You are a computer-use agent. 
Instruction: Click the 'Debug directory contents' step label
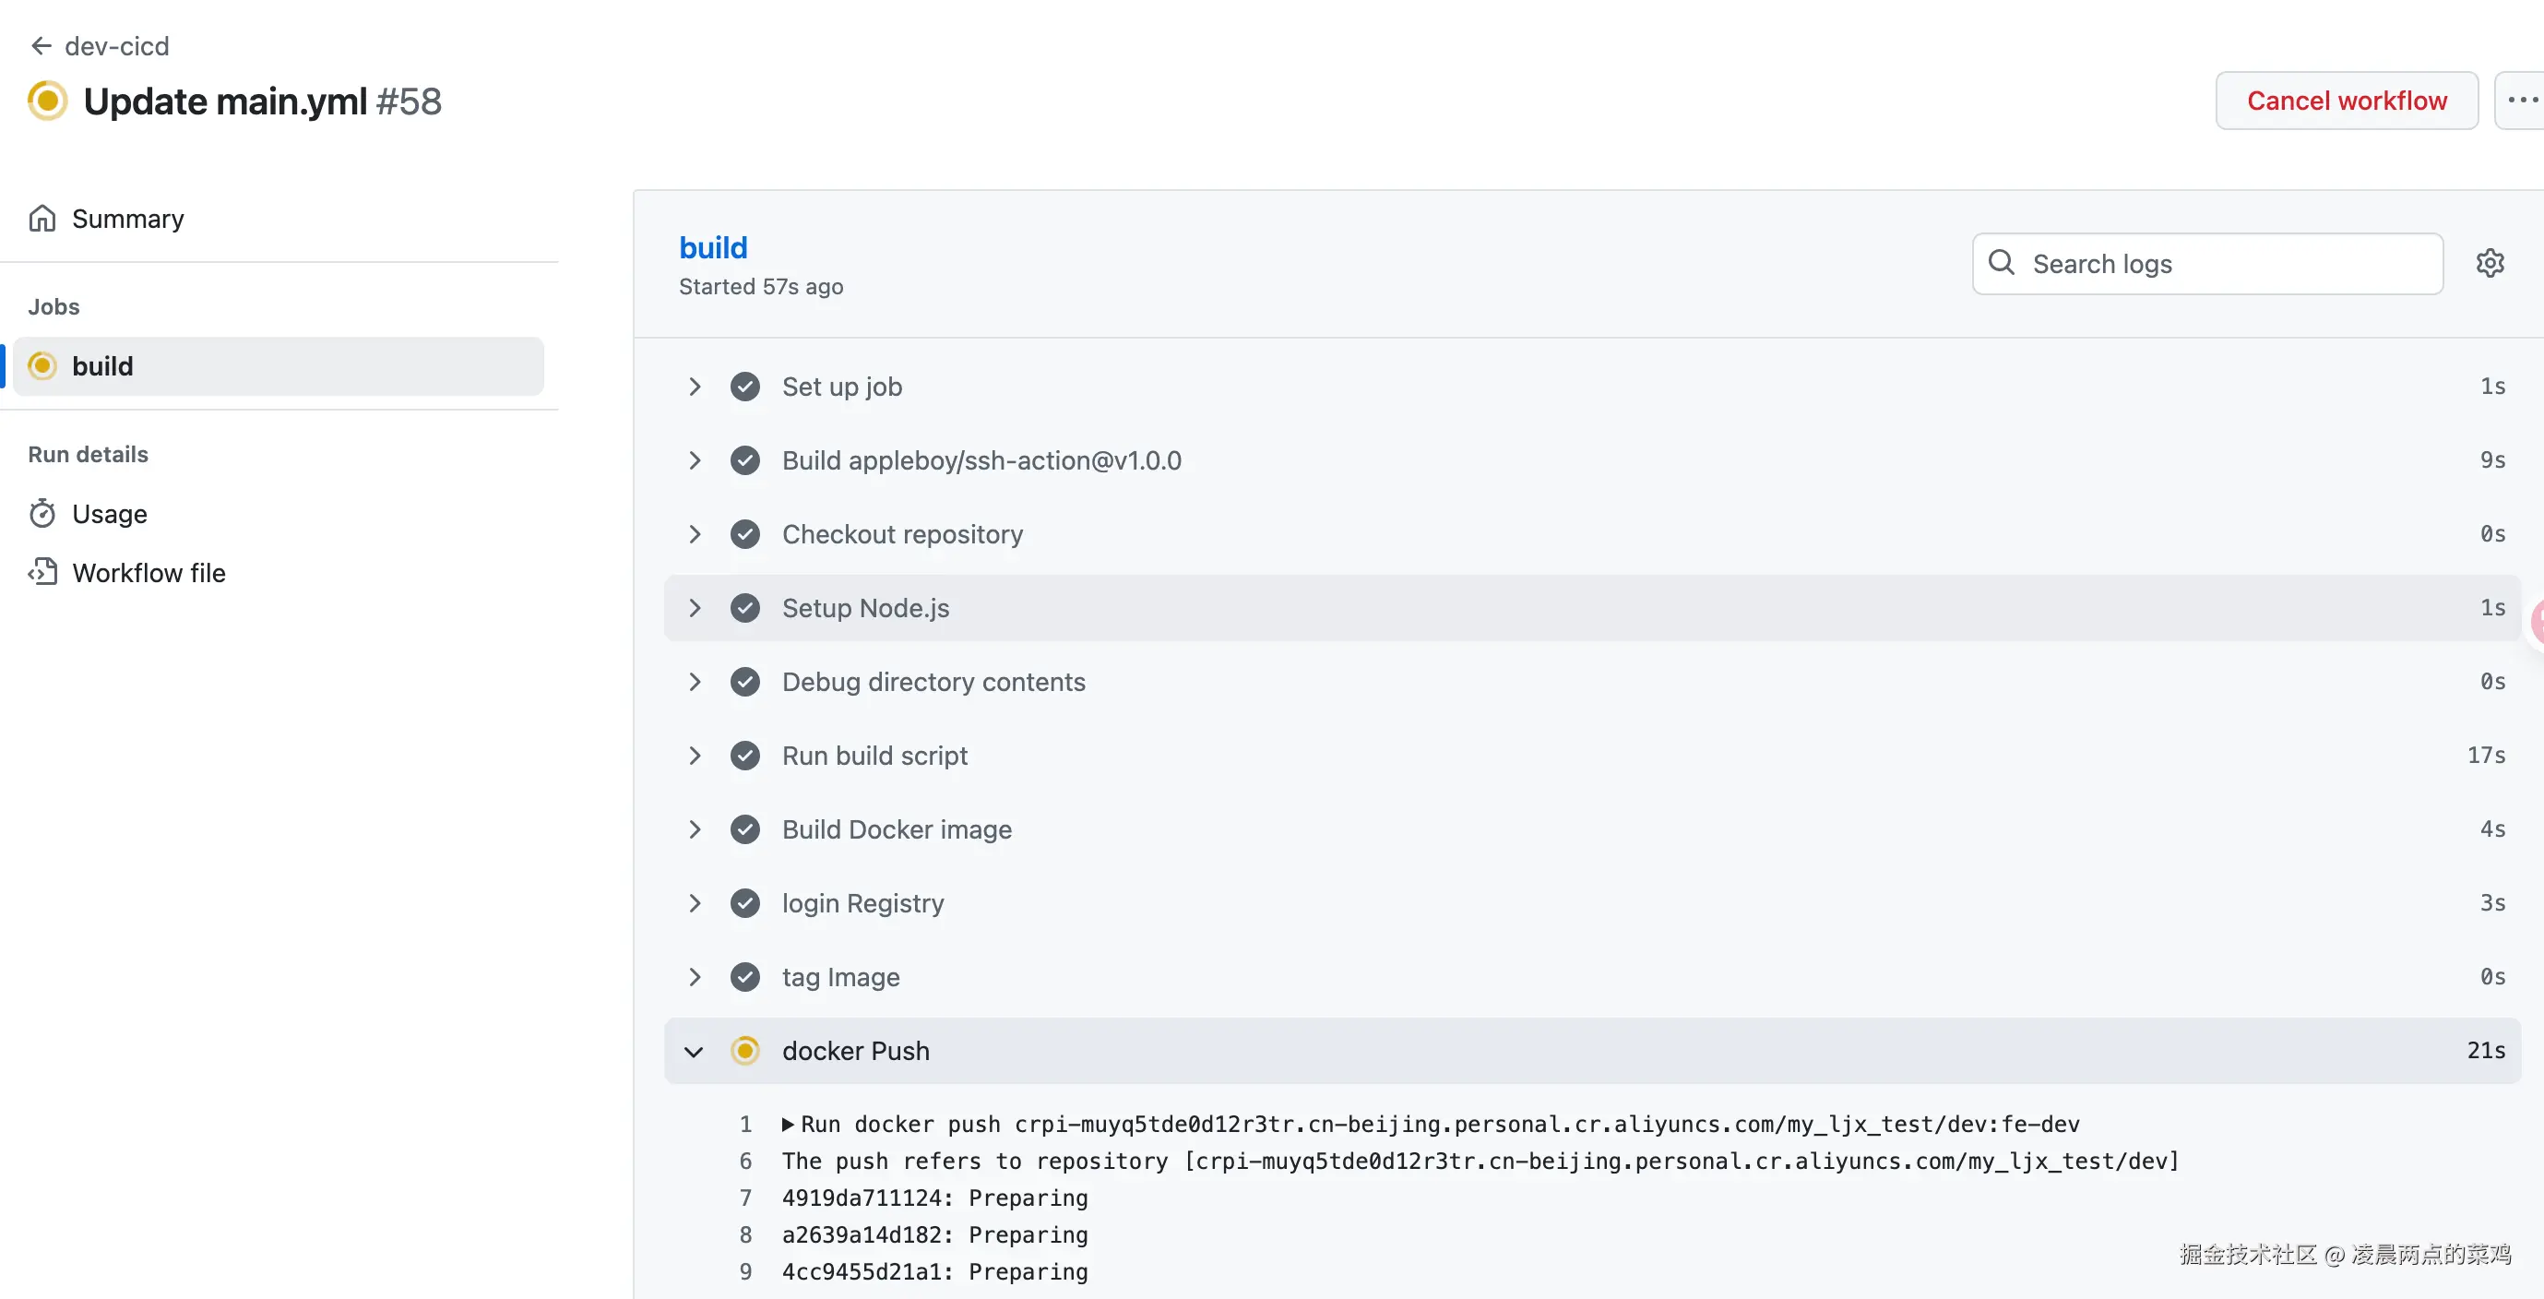(933, 683)
